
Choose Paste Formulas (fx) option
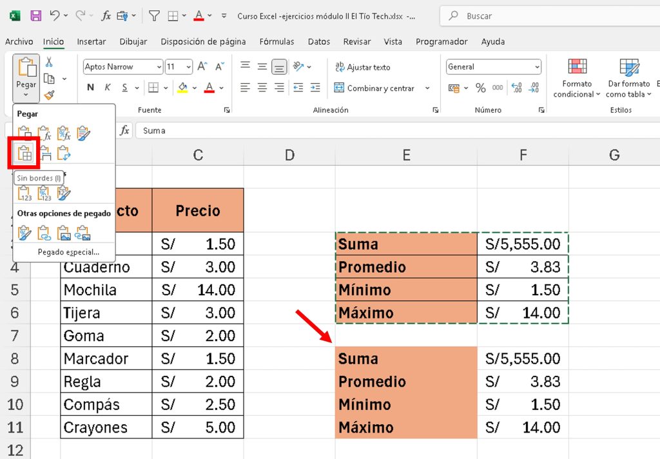pyautogui.click(x=44, y=133)
